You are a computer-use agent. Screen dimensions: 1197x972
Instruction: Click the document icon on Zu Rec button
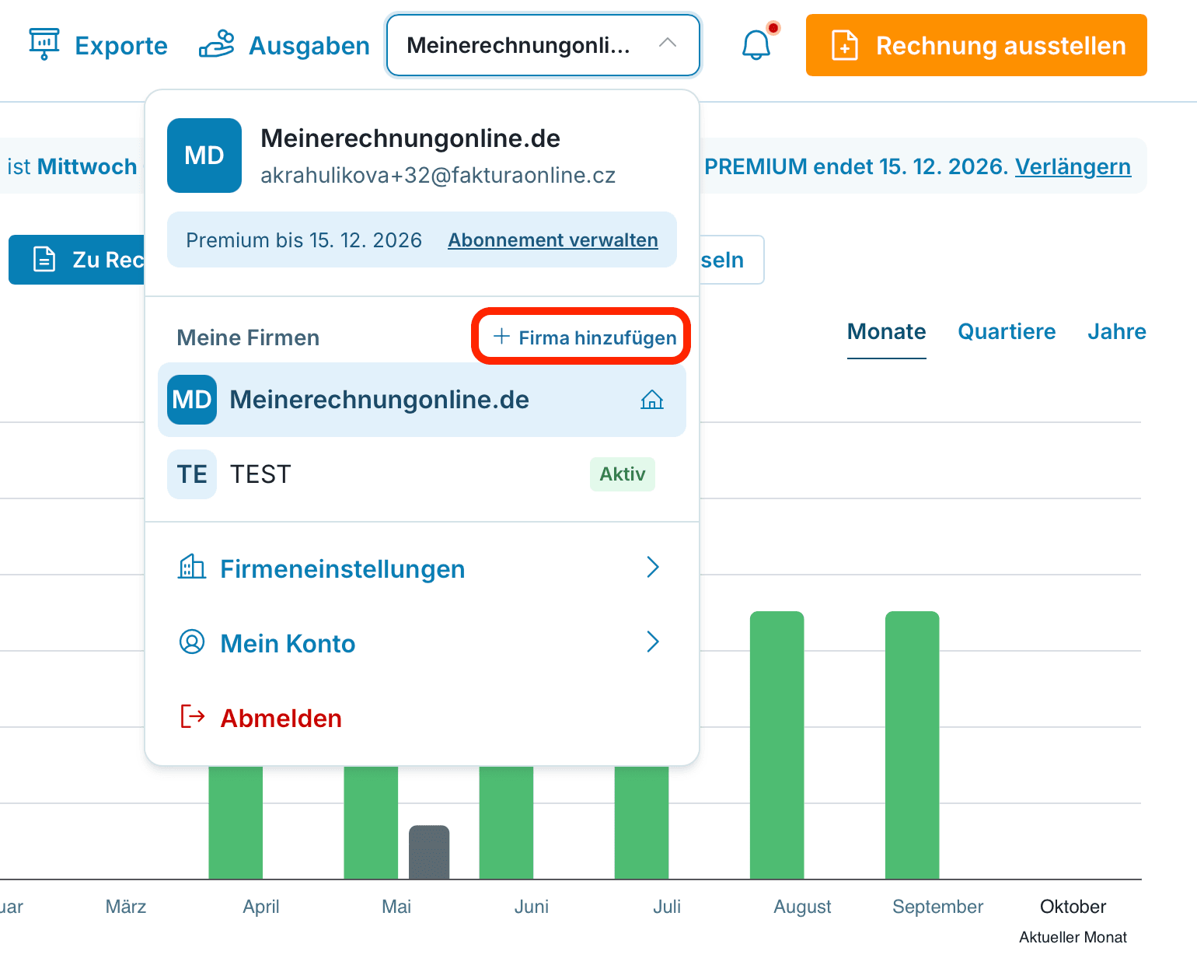point(44,259)
